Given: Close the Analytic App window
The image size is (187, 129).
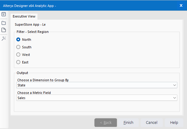Looking at the screenshot, I should [181, 5].
